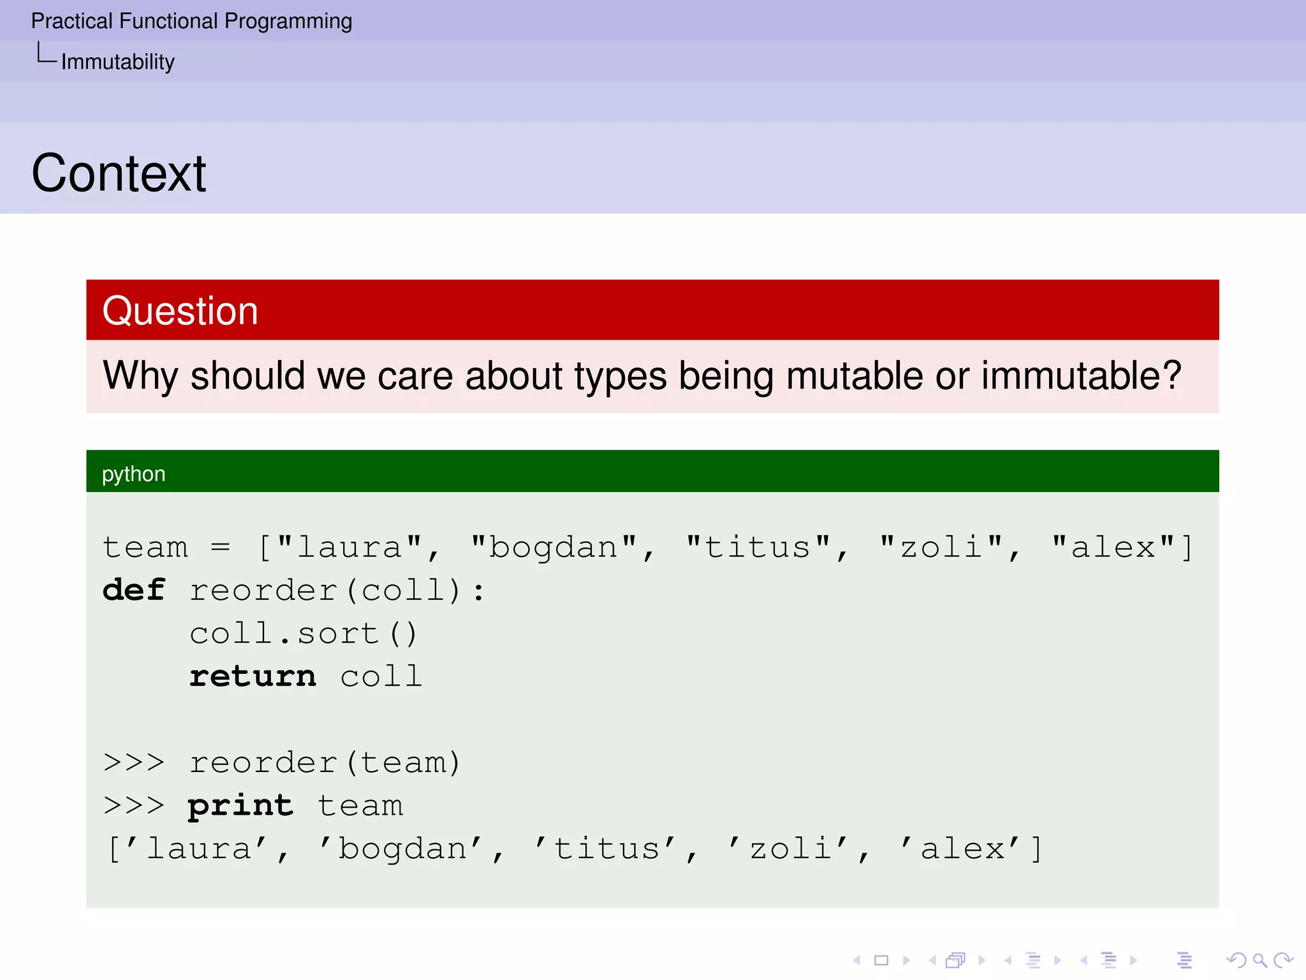1306x980 pixels.
Task: Go to previous subsection arrow
Action: (1008, 960)
